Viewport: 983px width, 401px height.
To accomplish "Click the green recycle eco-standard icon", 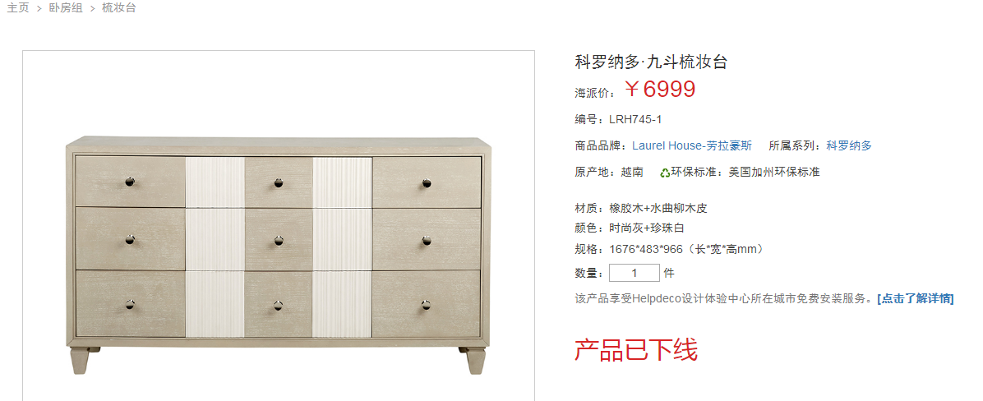I will (x=665, y=173).
